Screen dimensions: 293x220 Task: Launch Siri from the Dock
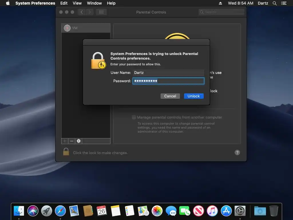(33, 211)
